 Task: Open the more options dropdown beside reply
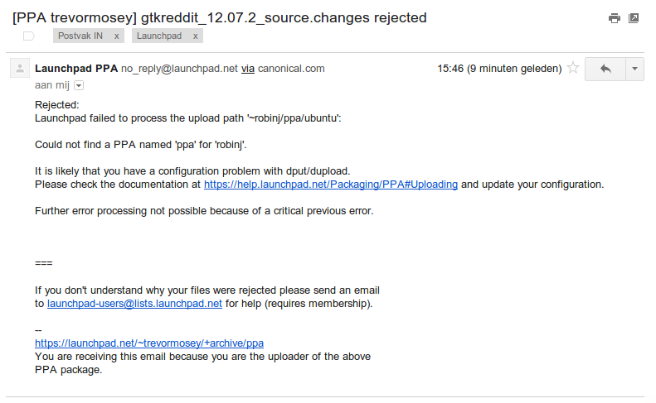tap(634, 69)
